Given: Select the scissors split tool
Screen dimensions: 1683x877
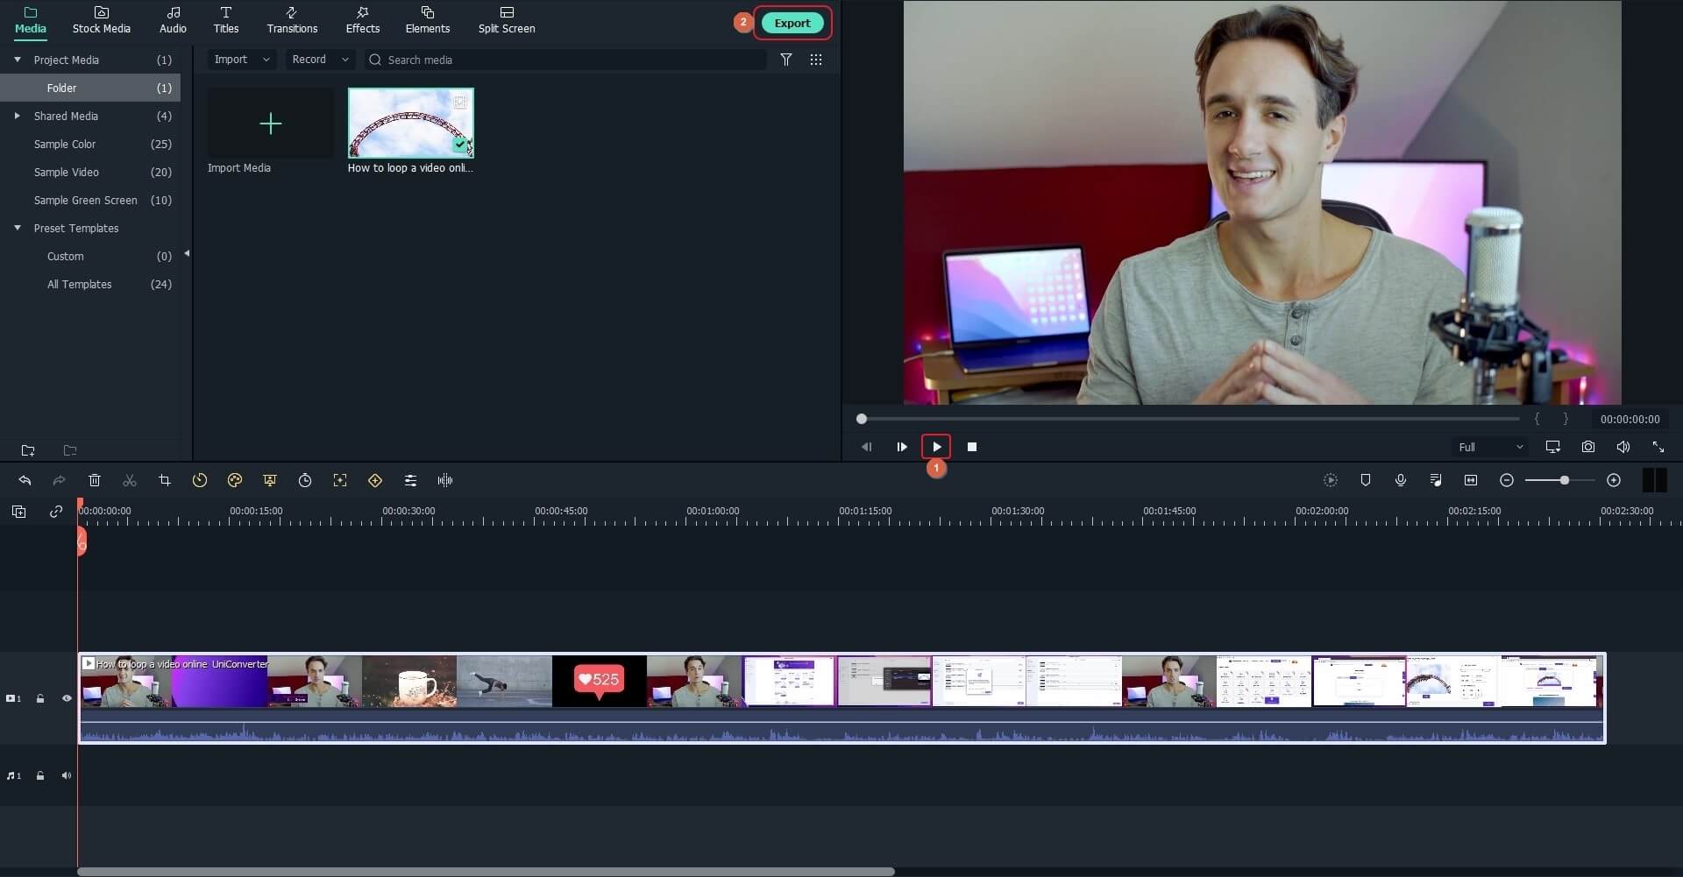Looking at the screenshot, I should 130,480.
